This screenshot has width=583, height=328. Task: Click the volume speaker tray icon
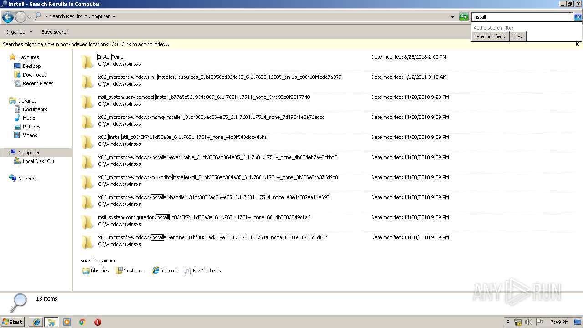(529, 322)
